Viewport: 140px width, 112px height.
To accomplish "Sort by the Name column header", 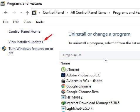I will tap(65, 63).
